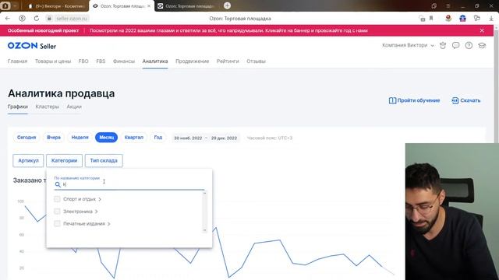The height and width of the screenshot is (280, 499).
Task: Focus the category name search field
Action: 129,184
